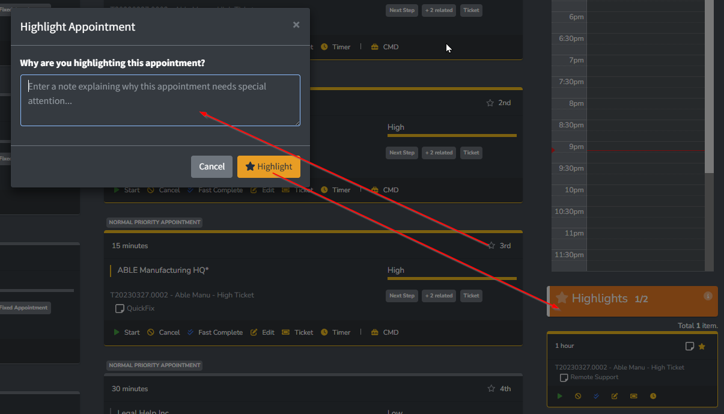Click the fast complete double-check icon in highlighted card

pyautogui.click(x=596, y=396)
